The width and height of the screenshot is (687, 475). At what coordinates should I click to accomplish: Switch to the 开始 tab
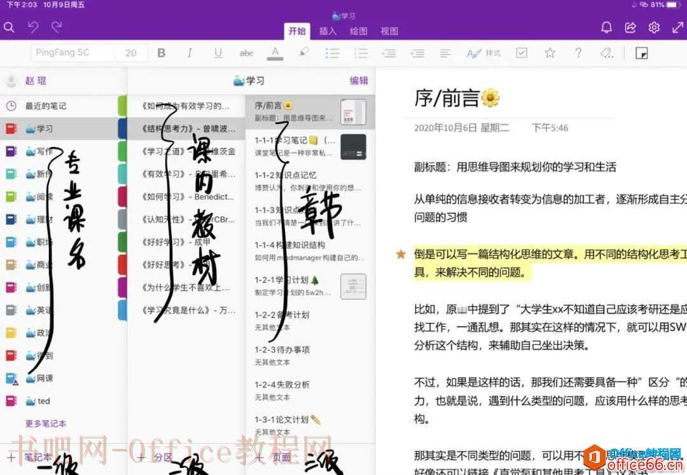tap(297, 31)
